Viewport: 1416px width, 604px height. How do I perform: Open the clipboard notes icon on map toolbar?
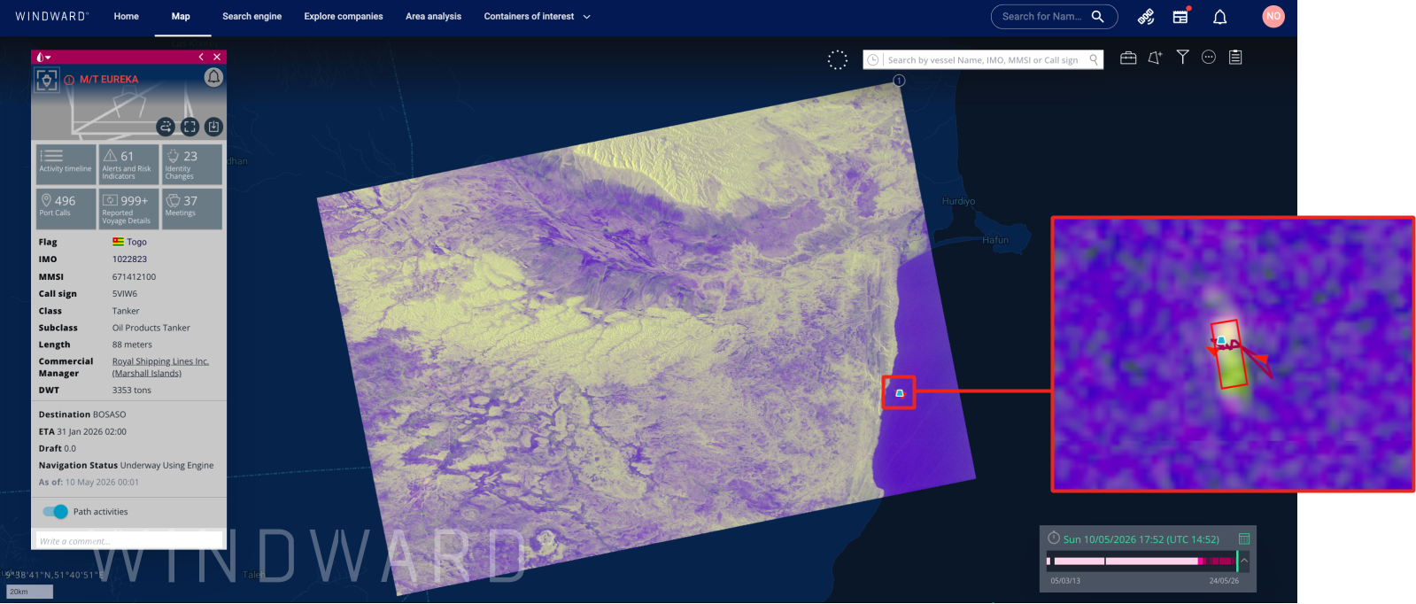tap(1235, 57)
